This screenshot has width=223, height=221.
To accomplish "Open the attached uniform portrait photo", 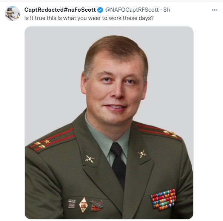I will [x=109, y=123].
